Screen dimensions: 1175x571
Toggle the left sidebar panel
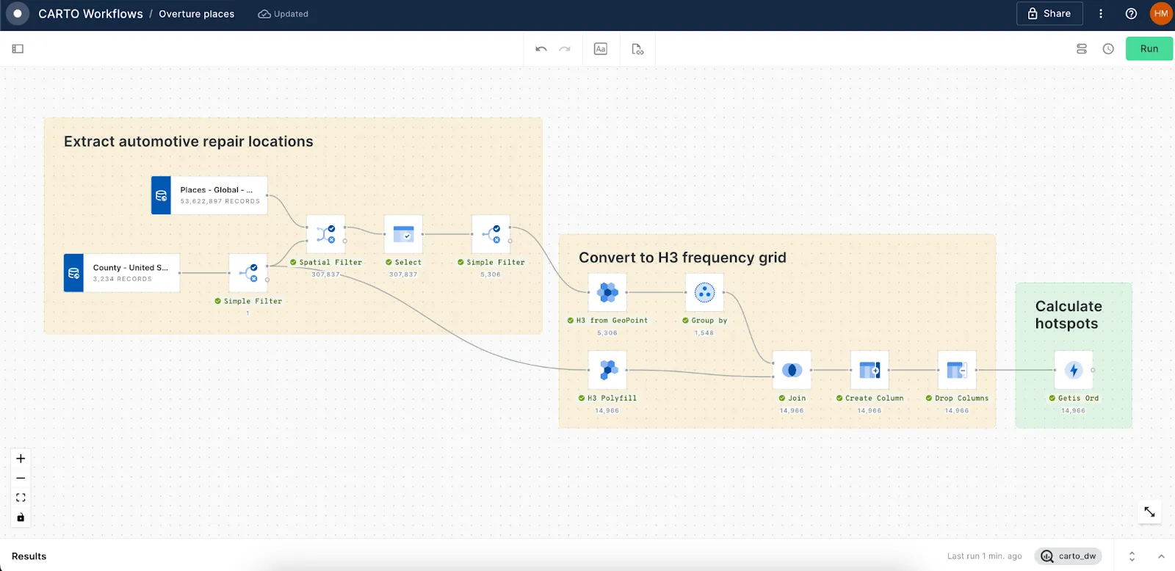tap(18, 49)
